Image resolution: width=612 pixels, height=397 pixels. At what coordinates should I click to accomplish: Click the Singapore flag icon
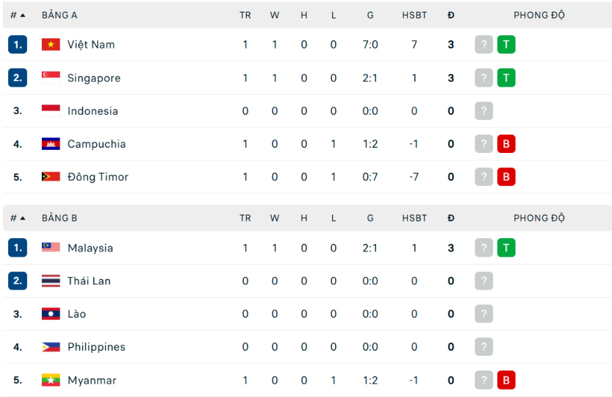tap(51, 78)
